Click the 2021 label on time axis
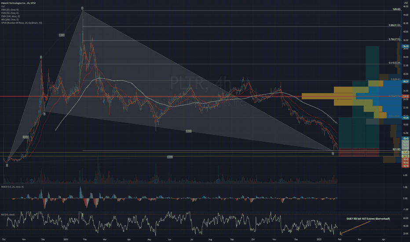 (66, 239)
